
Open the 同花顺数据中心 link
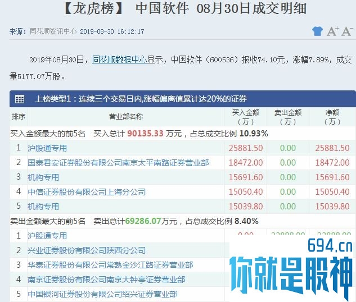click(x=120, y=60)
